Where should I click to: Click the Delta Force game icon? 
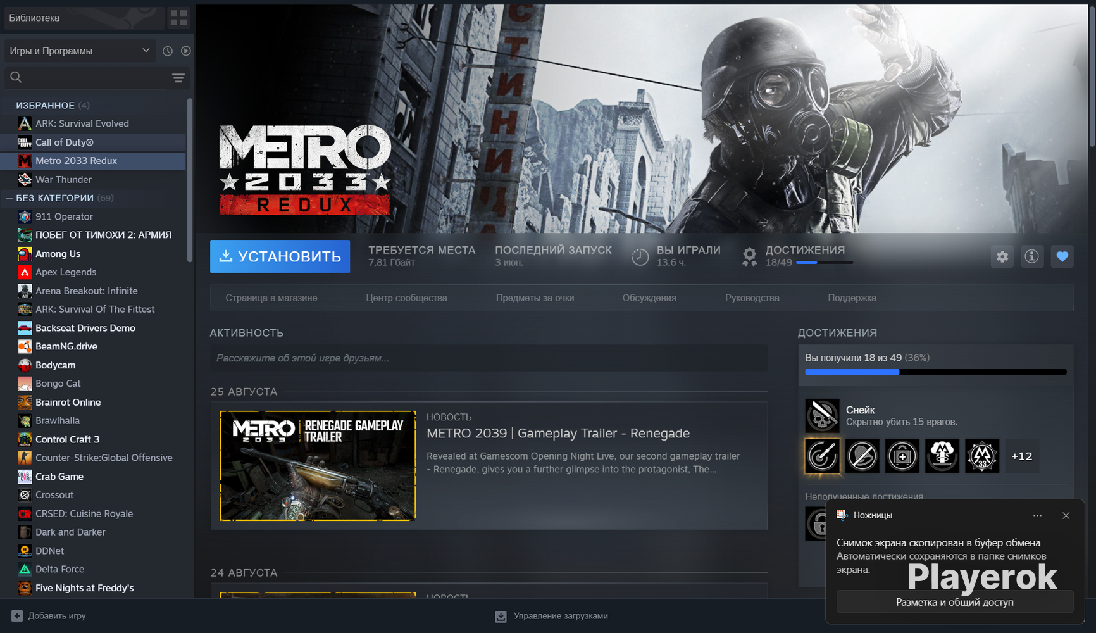click(x=25, y=569)
